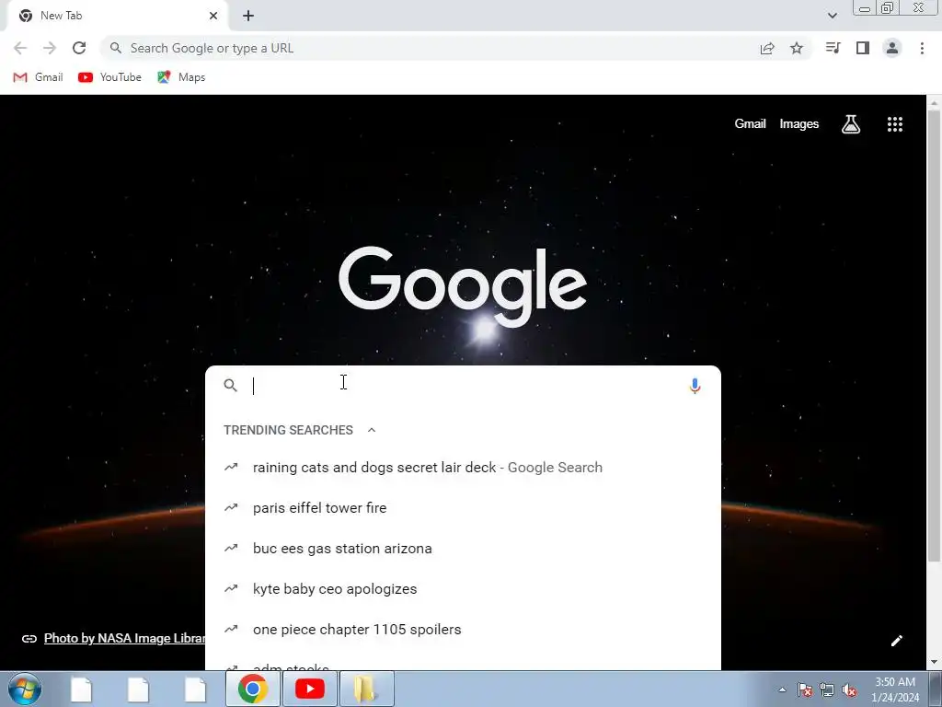The height and width of the screenshot is (707, 942).
Task: Click the Action Center flag tray icon
Action: point(805,690)
